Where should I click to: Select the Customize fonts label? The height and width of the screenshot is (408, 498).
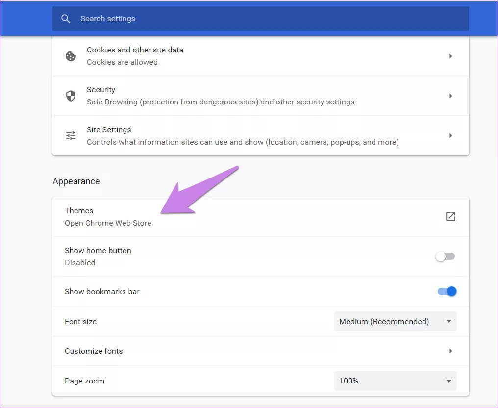pyautogui.click(x=94, y=351)
